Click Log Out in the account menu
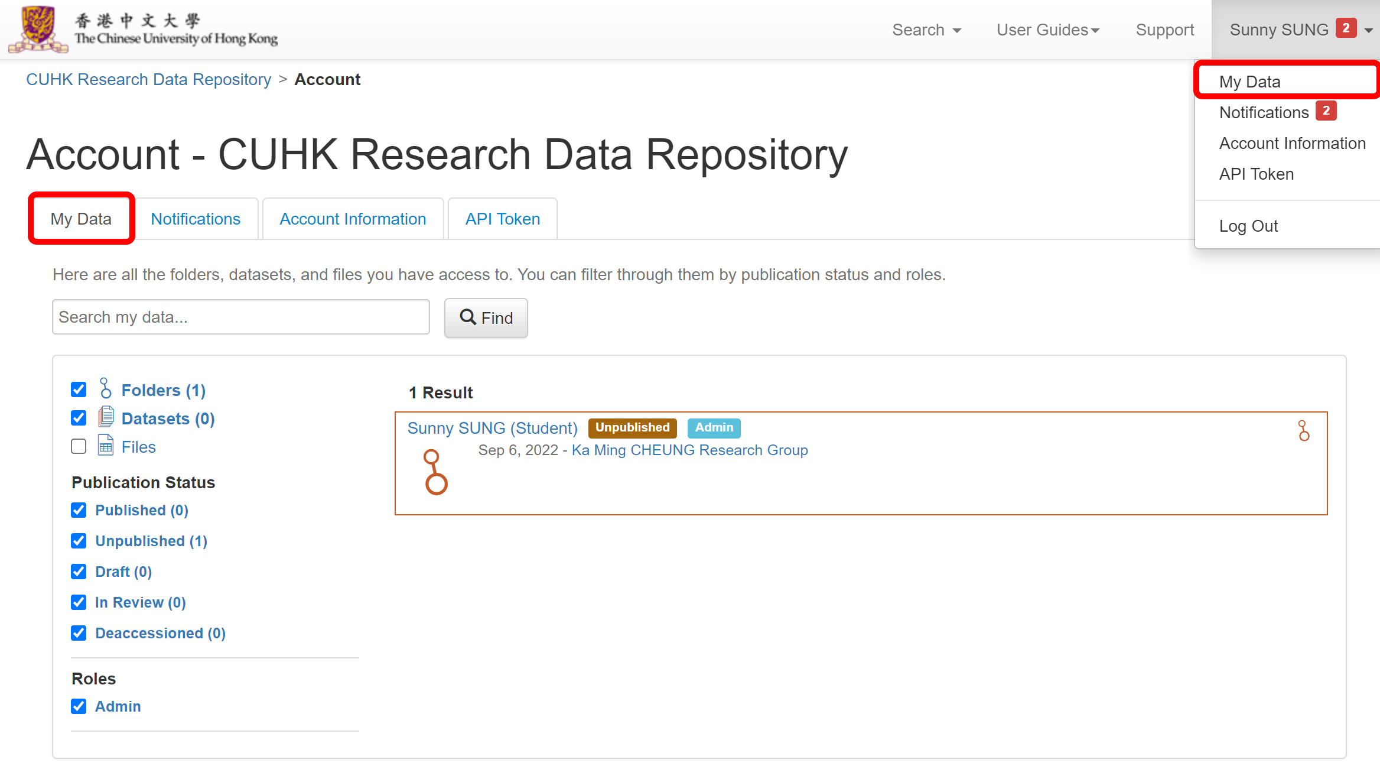Screen dimensions: 1380x766 [1287, 226]
